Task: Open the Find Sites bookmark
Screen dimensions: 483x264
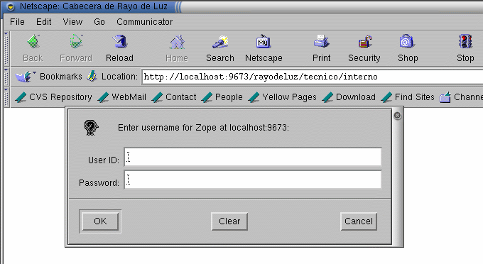Action: (408, 97)
